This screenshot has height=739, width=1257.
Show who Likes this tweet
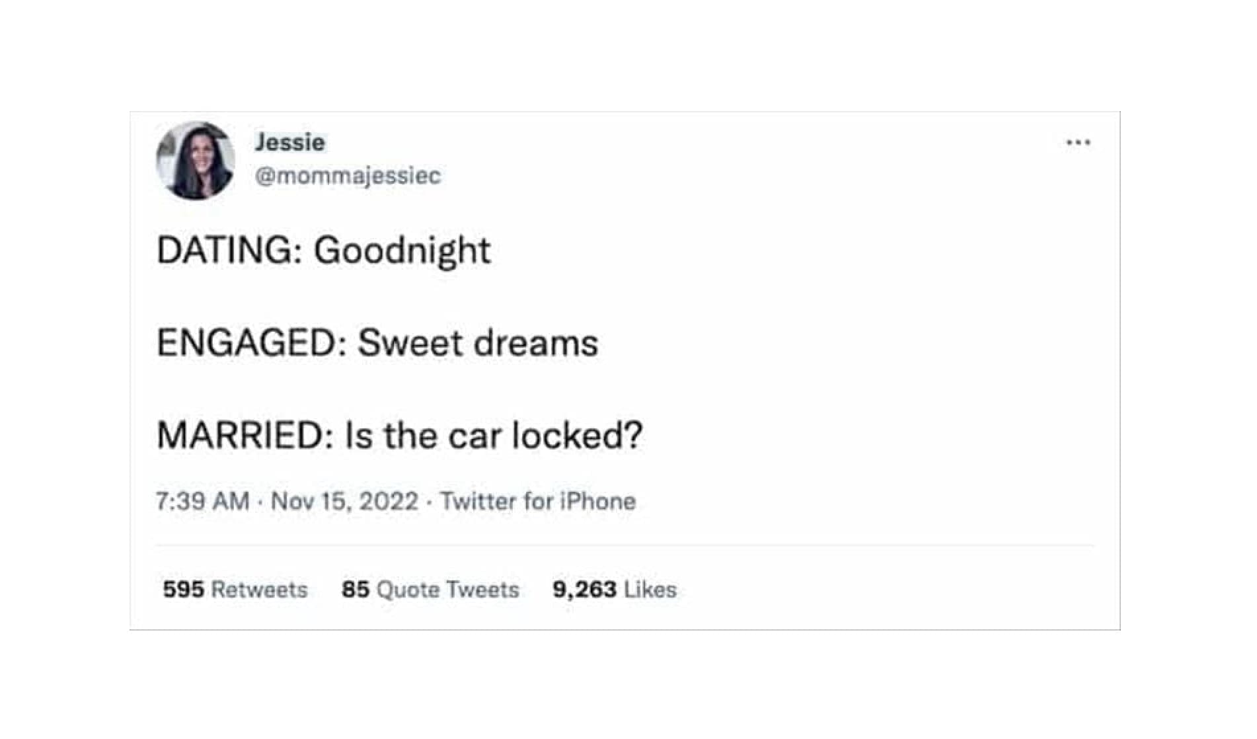point(650,589)
